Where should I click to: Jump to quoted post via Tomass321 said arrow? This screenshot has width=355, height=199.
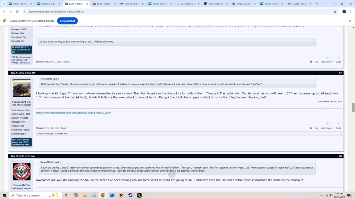pos(60,162)
